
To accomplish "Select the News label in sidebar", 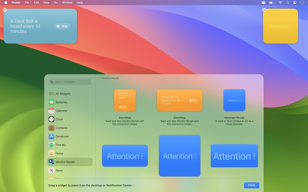I will tap(59, 170).
